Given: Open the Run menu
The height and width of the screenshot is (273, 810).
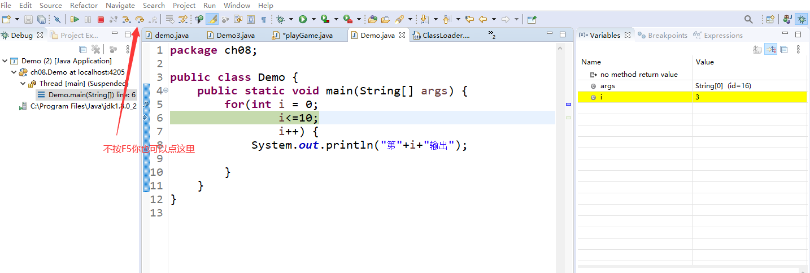Looking at the screenshot, I should [210, 5].
